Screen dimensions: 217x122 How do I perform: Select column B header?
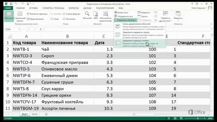coord(67,36)
